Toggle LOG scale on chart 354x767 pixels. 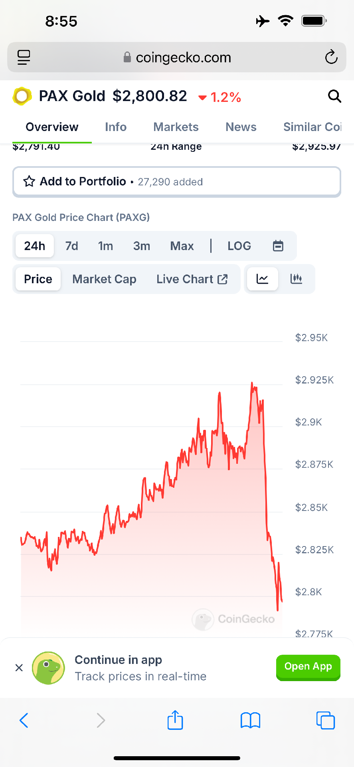coord(239,246)
